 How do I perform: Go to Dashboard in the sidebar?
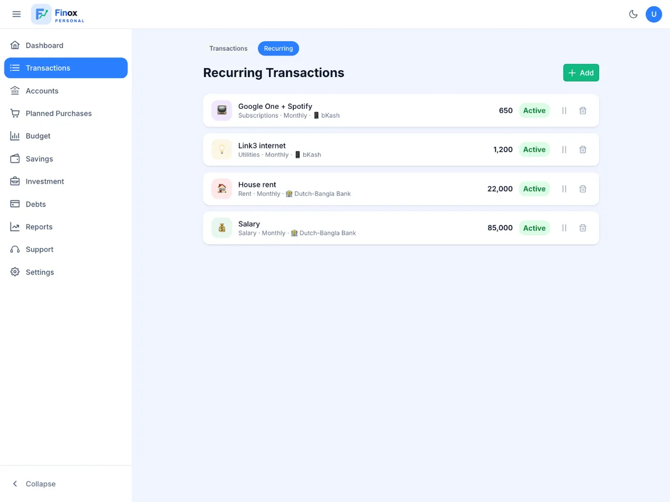click(x=66, y=45)
